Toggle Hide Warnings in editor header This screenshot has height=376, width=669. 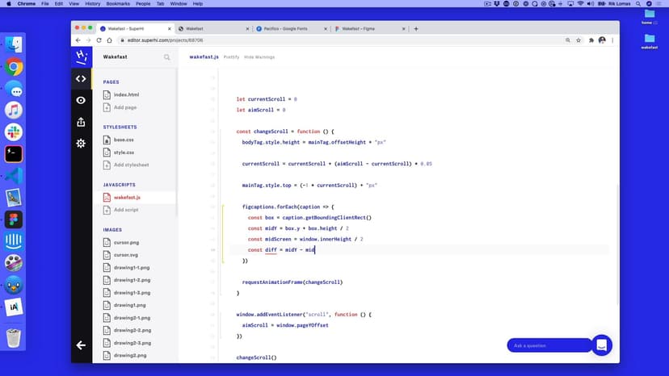[259, 57]
